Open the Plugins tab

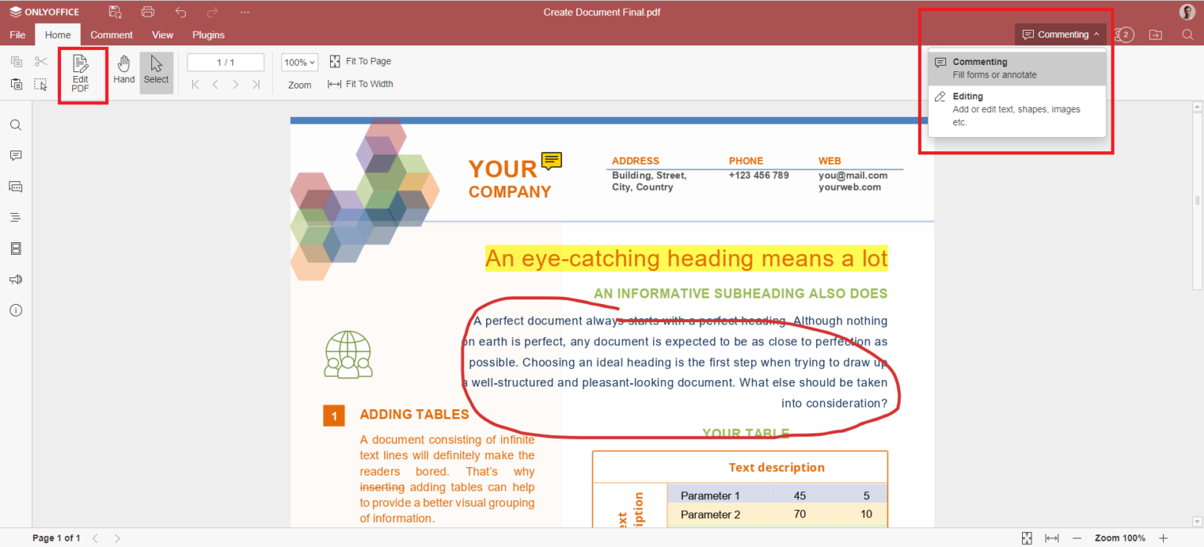click(208, 34)
